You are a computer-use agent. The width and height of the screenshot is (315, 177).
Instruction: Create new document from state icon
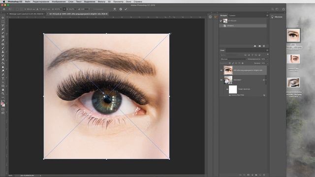[x=255, y=46]
